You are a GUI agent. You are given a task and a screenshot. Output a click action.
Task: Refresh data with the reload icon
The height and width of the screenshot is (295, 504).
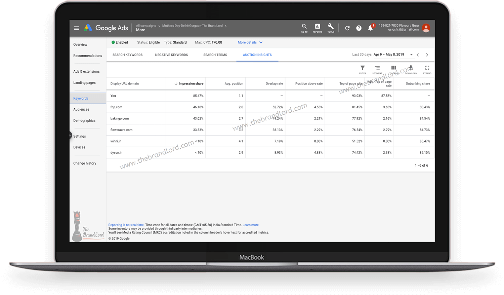click(347, 28)
